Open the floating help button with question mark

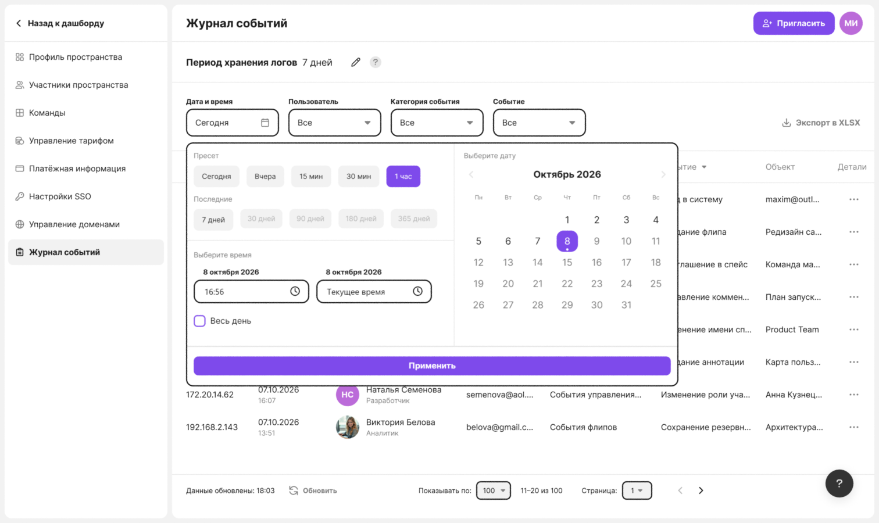[839, 483]
